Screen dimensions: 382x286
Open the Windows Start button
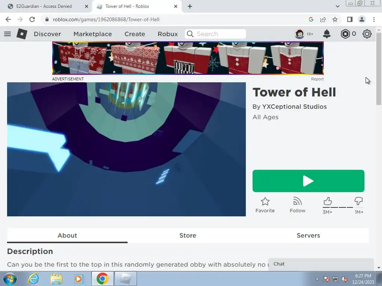10,279
